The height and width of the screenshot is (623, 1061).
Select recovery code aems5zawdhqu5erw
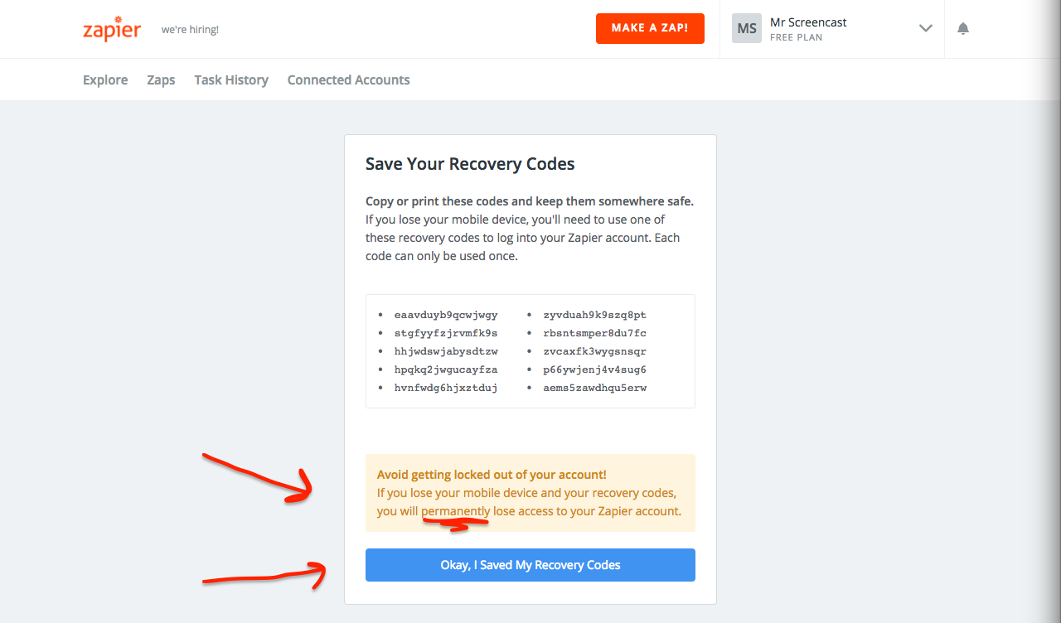[595, 387]
